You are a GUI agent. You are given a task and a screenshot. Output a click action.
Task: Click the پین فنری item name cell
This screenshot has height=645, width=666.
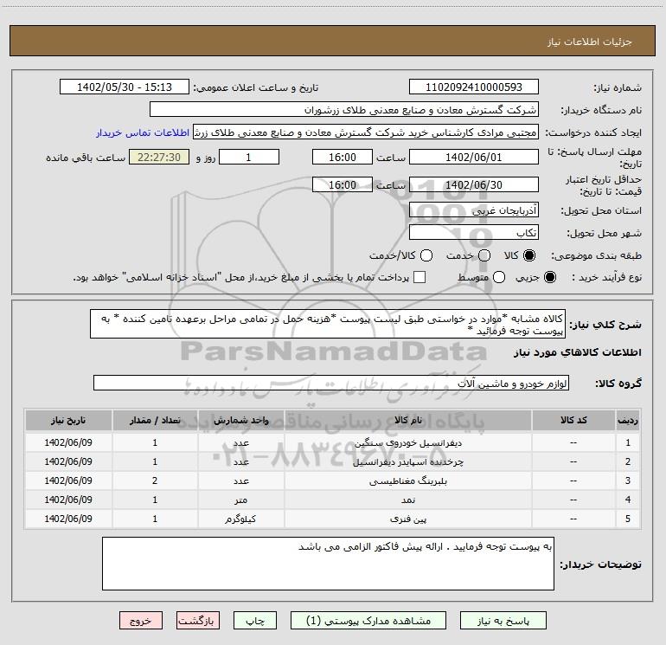407,519
